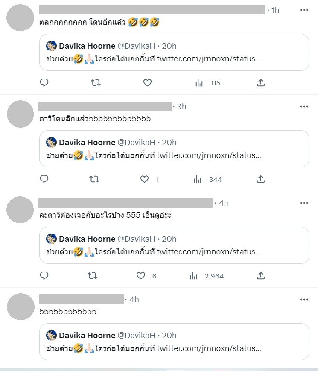Screen dimensions: 318x371
Task: Like the tweet with 2,964 views
Action: (x=141, y=276)
